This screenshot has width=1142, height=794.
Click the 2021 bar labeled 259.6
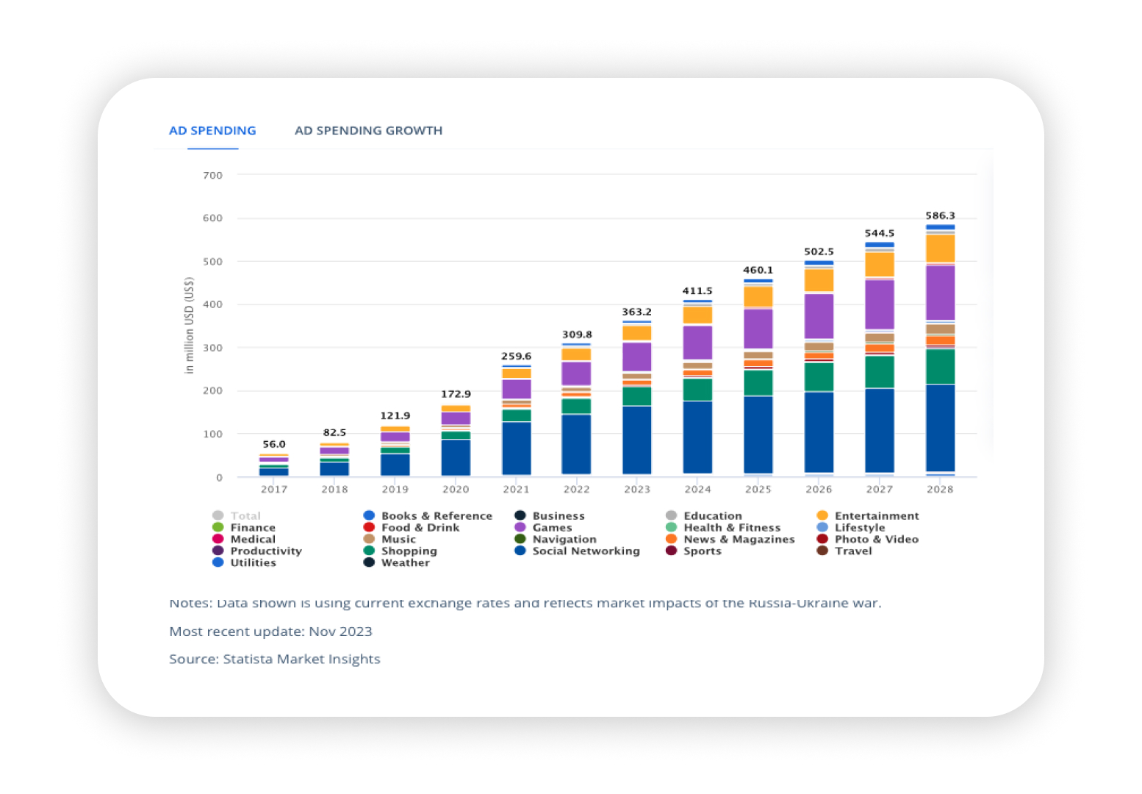pos(517,421)
